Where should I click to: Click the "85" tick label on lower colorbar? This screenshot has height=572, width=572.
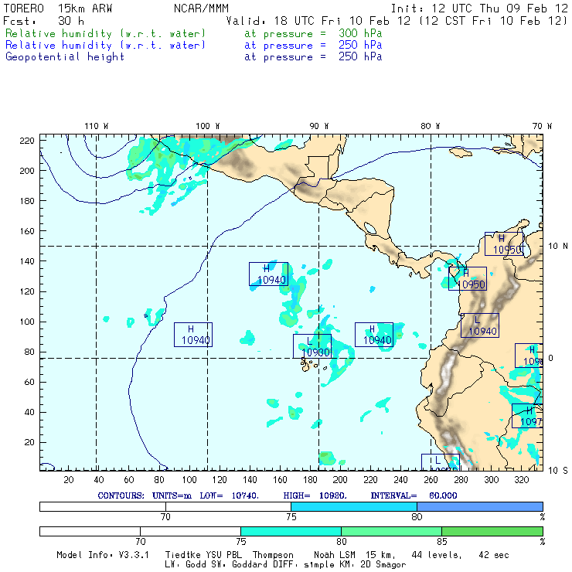pyautogui.click(x=442, y=542)
